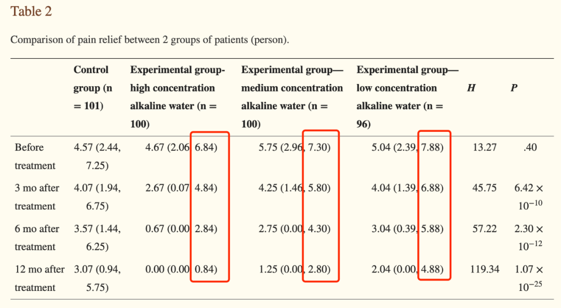Select the high concentration alkaline water header
This screenshot has width=561, height=308.
[x=178, y=97]
